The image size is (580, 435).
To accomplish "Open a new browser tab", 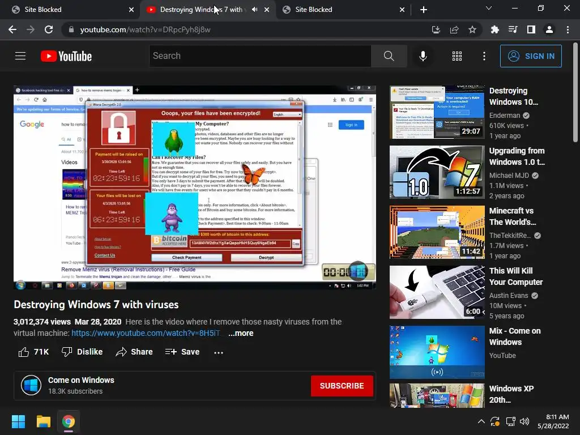I will [424, 10].
